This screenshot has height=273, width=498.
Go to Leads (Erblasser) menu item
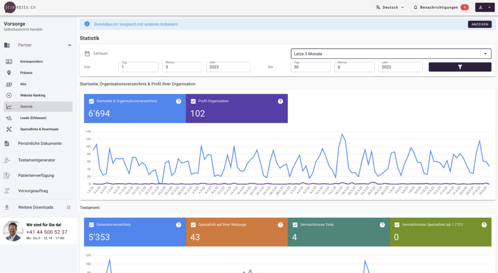(34, 118)
